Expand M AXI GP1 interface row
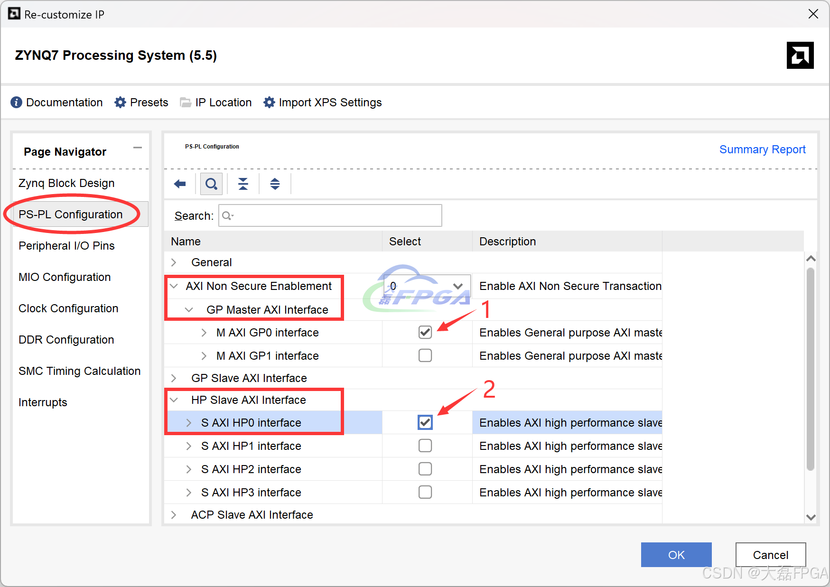Image resolution: width=830 pixels, height=587 pixels. tap(204, 356)
